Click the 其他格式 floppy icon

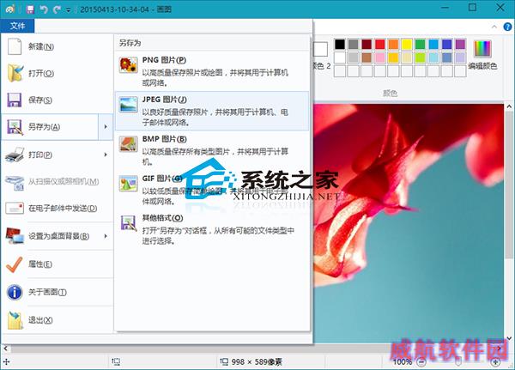[x=129, y=223]
